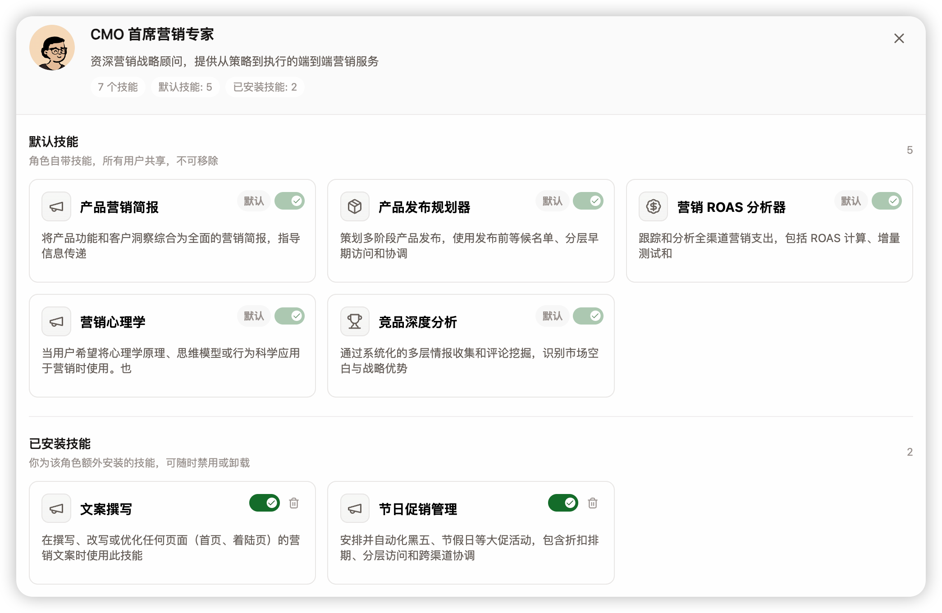This screenshot has height=613, width=942.
Task: Open the 产品发布规划器 skill title
Action: point(425,207)
